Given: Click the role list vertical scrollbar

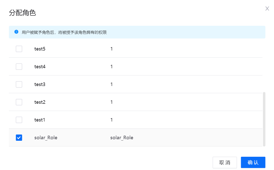Looking at the screenshot, I should pyautogui.click(x=264, y=119).
